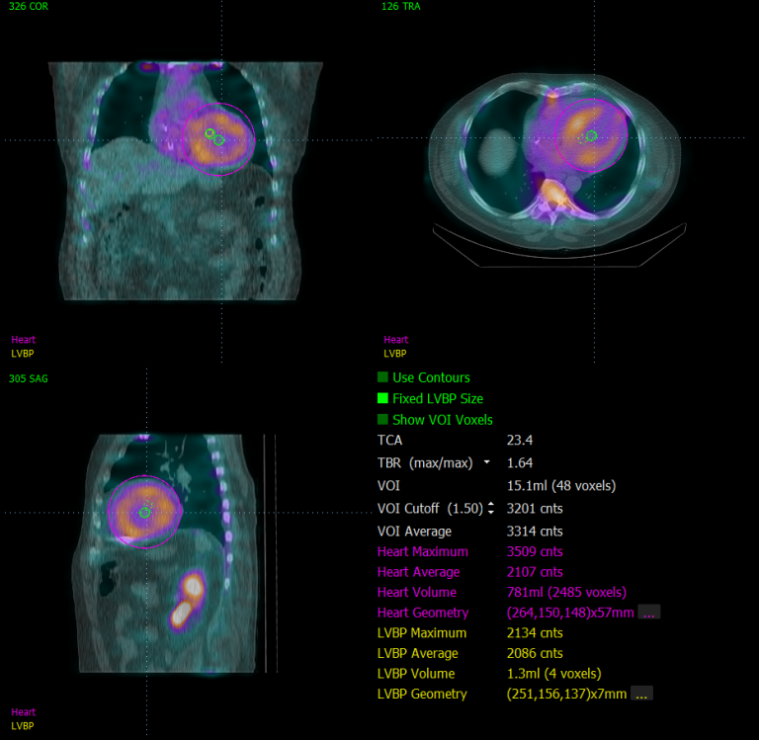This screenshot has height=740, width=759.
Task: Click the magenta Heart legend under the coronal view
Action: pos(24,339)
